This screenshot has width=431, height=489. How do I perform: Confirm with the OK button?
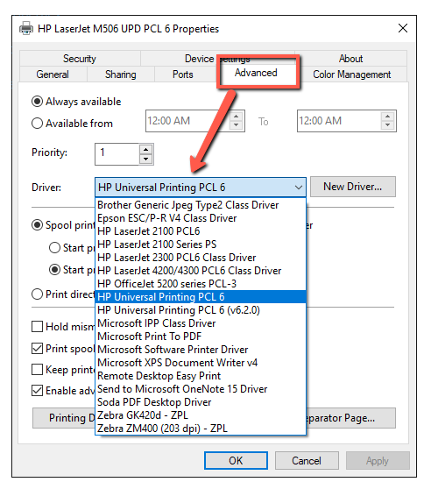point(236,461)
